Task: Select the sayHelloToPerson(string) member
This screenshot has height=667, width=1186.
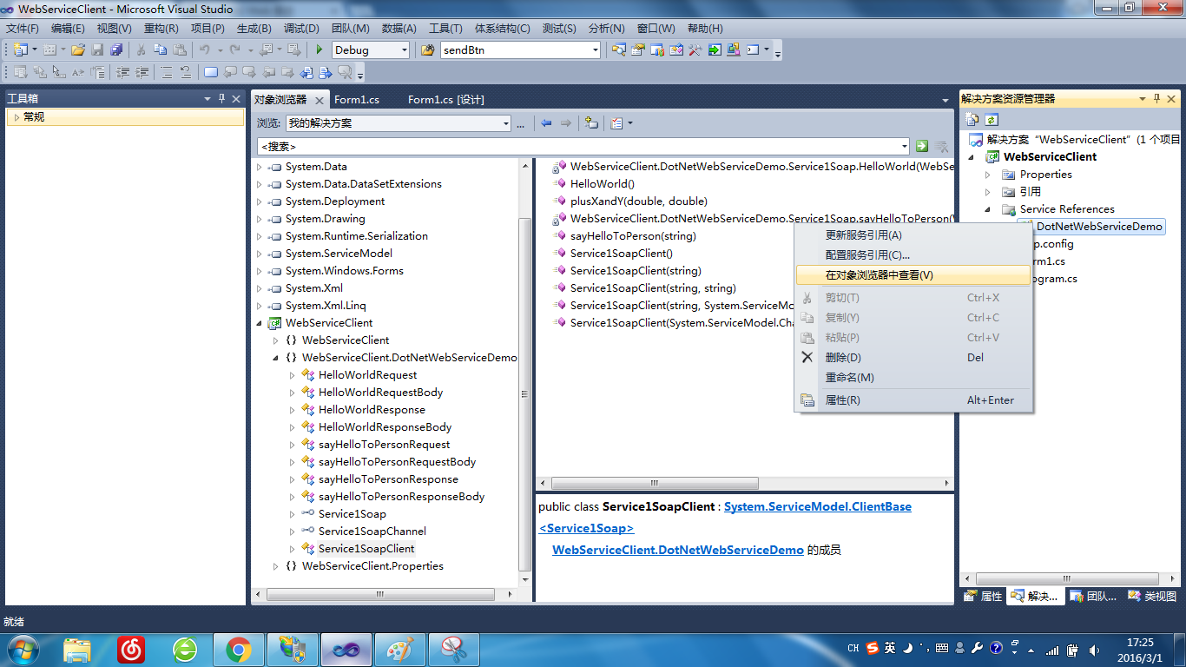Action: [633, 236]
